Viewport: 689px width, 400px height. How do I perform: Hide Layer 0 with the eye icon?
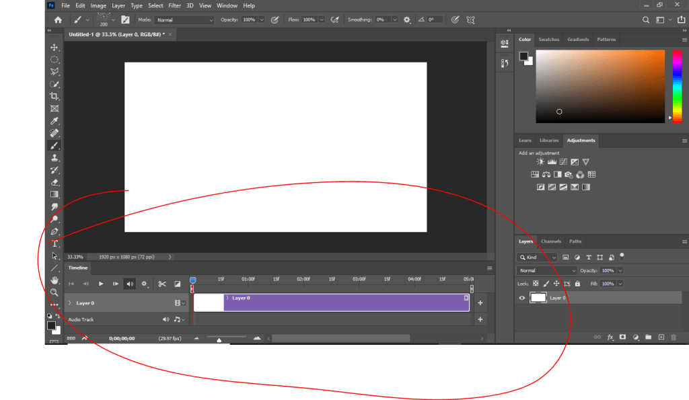click(522, 298)
